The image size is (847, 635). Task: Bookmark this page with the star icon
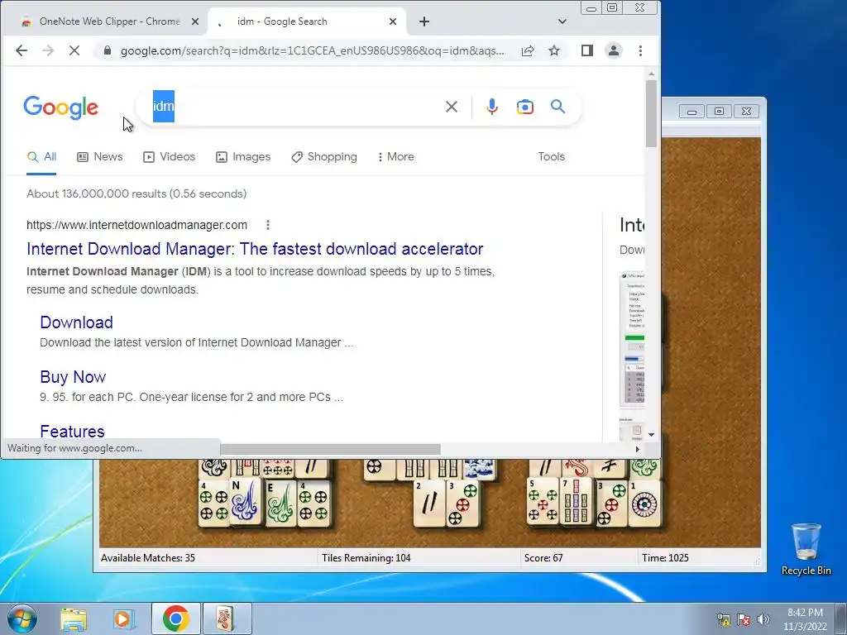point(554,50)
